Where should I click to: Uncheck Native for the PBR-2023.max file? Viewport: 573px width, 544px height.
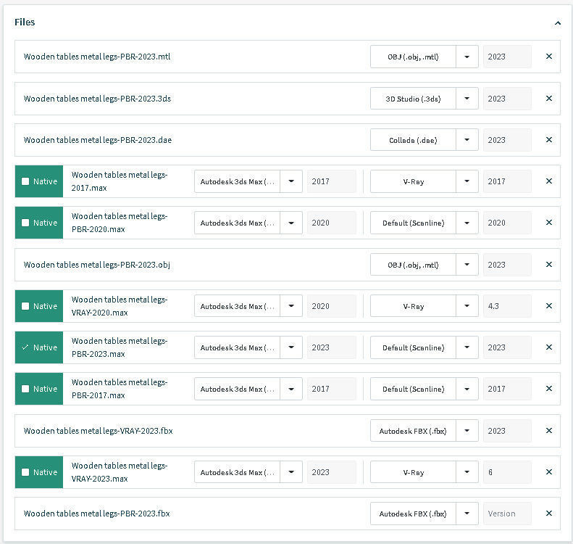26,347
